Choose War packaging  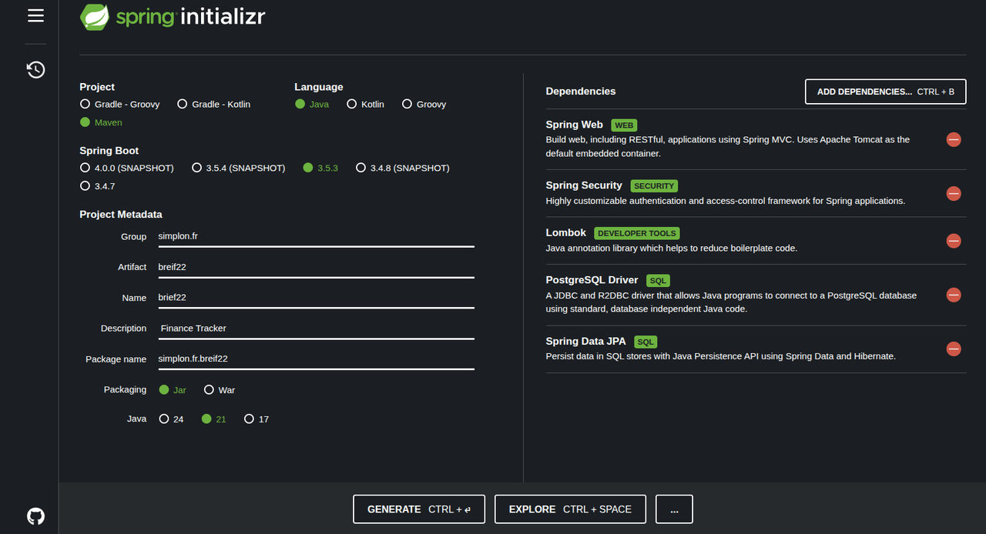pyautogui.click(x=220, y=390)
